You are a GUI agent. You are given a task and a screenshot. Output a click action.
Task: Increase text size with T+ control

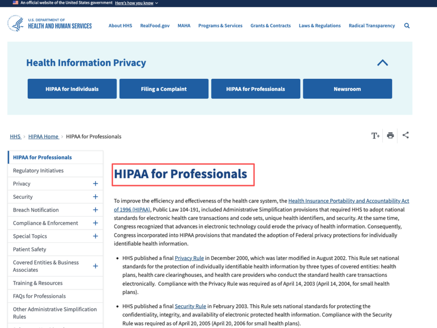coord(375,135)
